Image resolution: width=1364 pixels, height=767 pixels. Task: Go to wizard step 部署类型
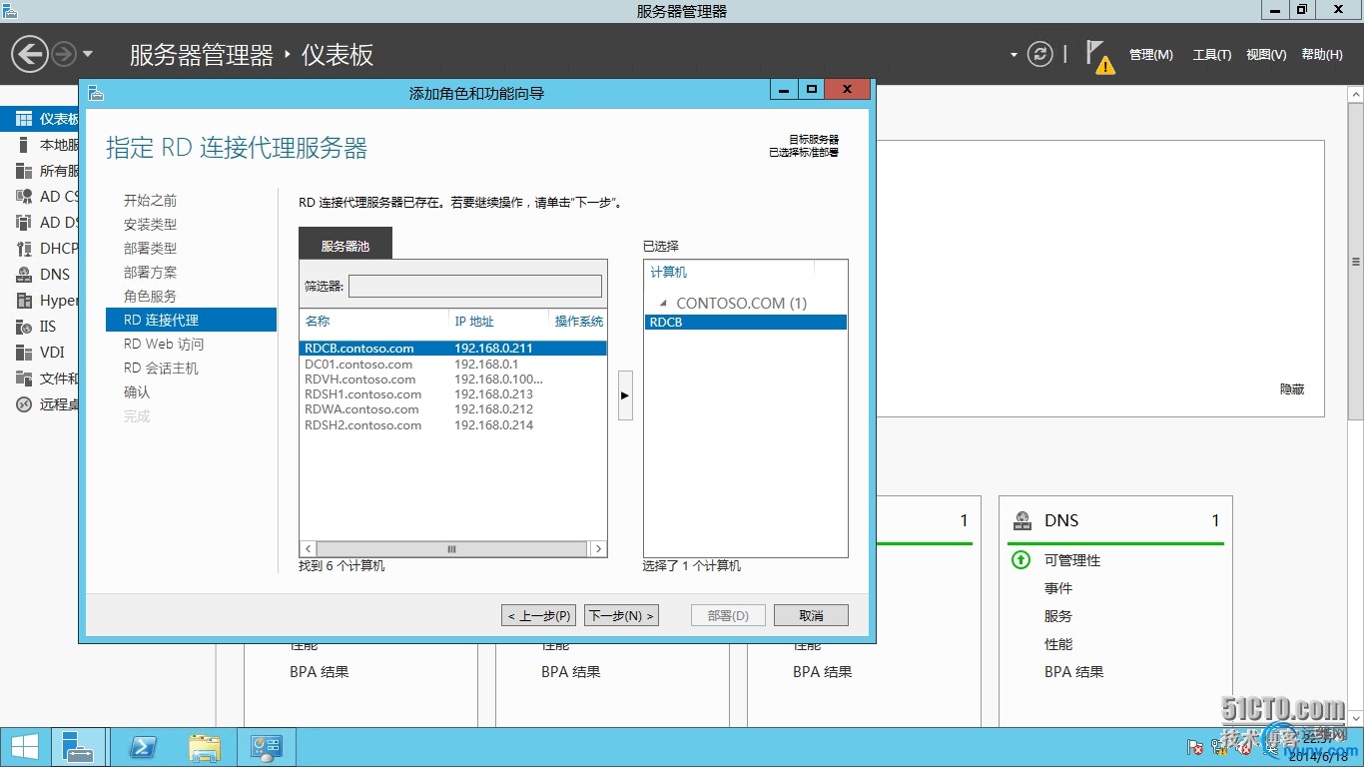tap(150, 249)
